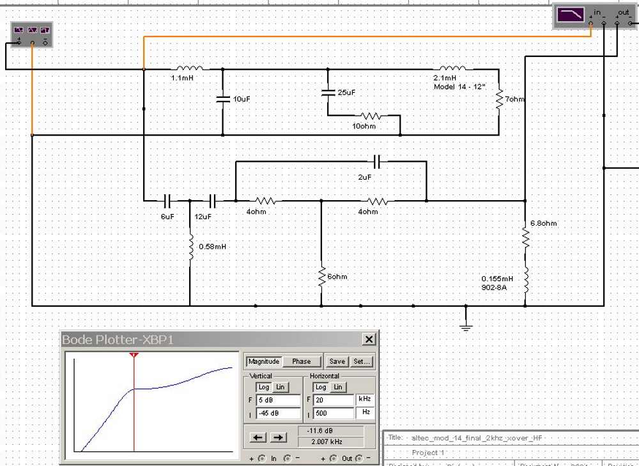
Task: Click the Project 1 title block text
Action: (x=428, y=453)
